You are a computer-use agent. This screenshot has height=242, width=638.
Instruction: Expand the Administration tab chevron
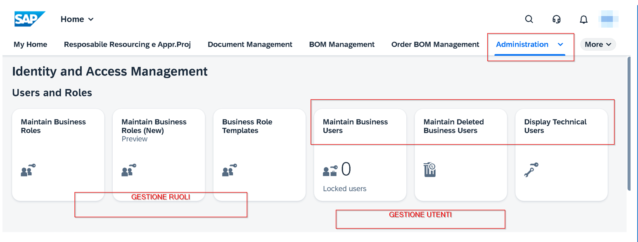(x=560, y=45)
